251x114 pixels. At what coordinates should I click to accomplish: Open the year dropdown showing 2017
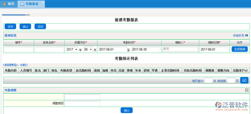[x=72, y=49]
